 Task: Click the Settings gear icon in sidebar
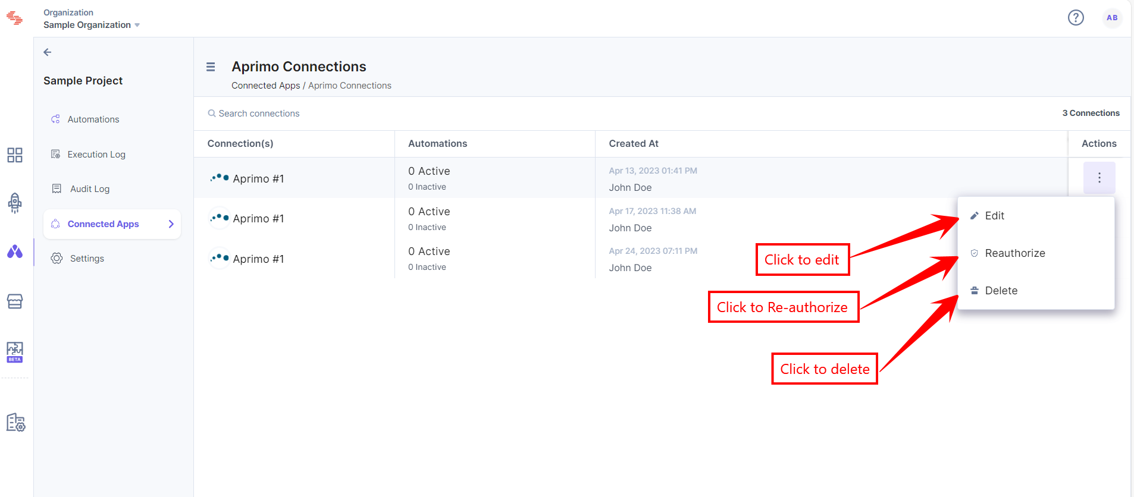57,259
